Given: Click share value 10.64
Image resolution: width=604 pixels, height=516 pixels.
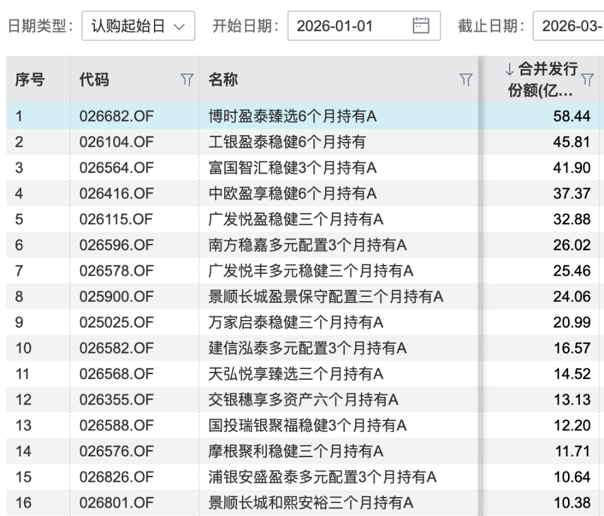Looking at the screenshot, I should [x=572, y=478].
